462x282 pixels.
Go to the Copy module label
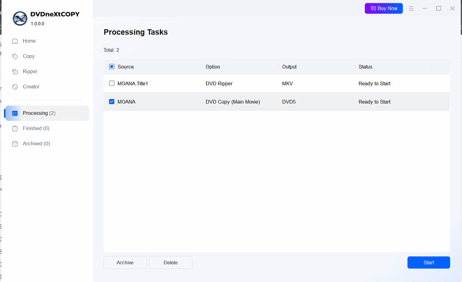pyautogui.click(x=29, y=56)
